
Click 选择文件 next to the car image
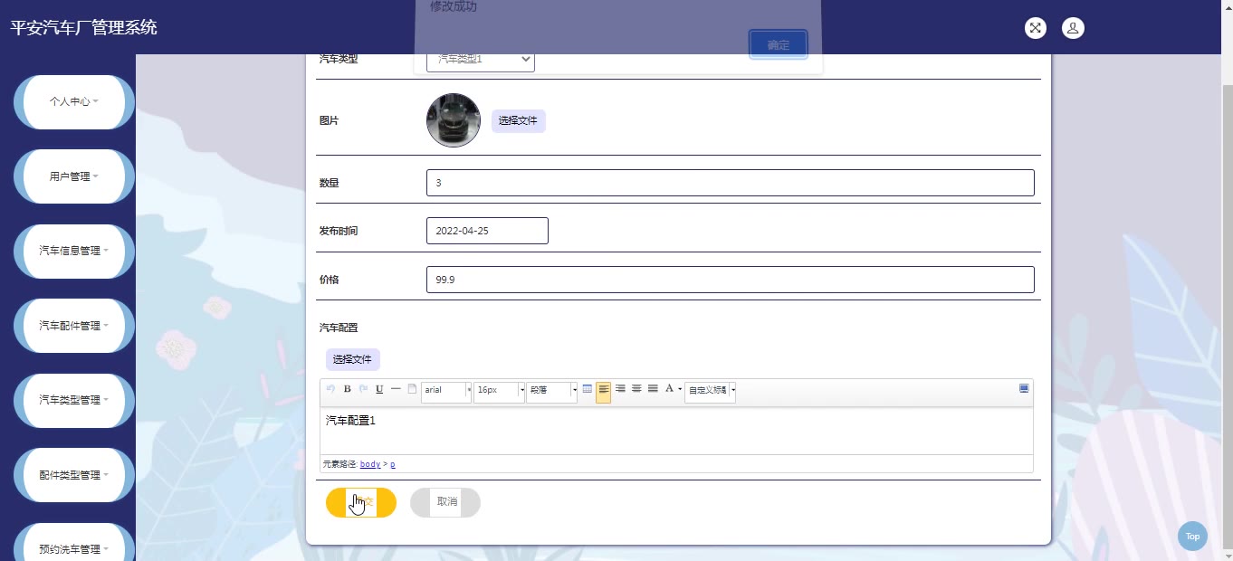click(x=518, y=120)
